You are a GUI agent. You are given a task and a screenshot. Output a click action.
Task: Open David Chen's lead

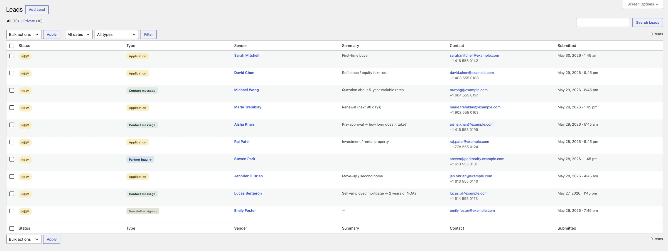click(244, 73)
